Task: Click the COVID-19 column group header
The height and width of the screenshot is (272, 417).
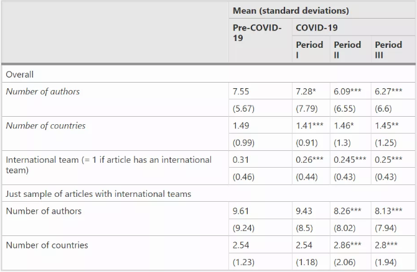Action: [317, 28]
